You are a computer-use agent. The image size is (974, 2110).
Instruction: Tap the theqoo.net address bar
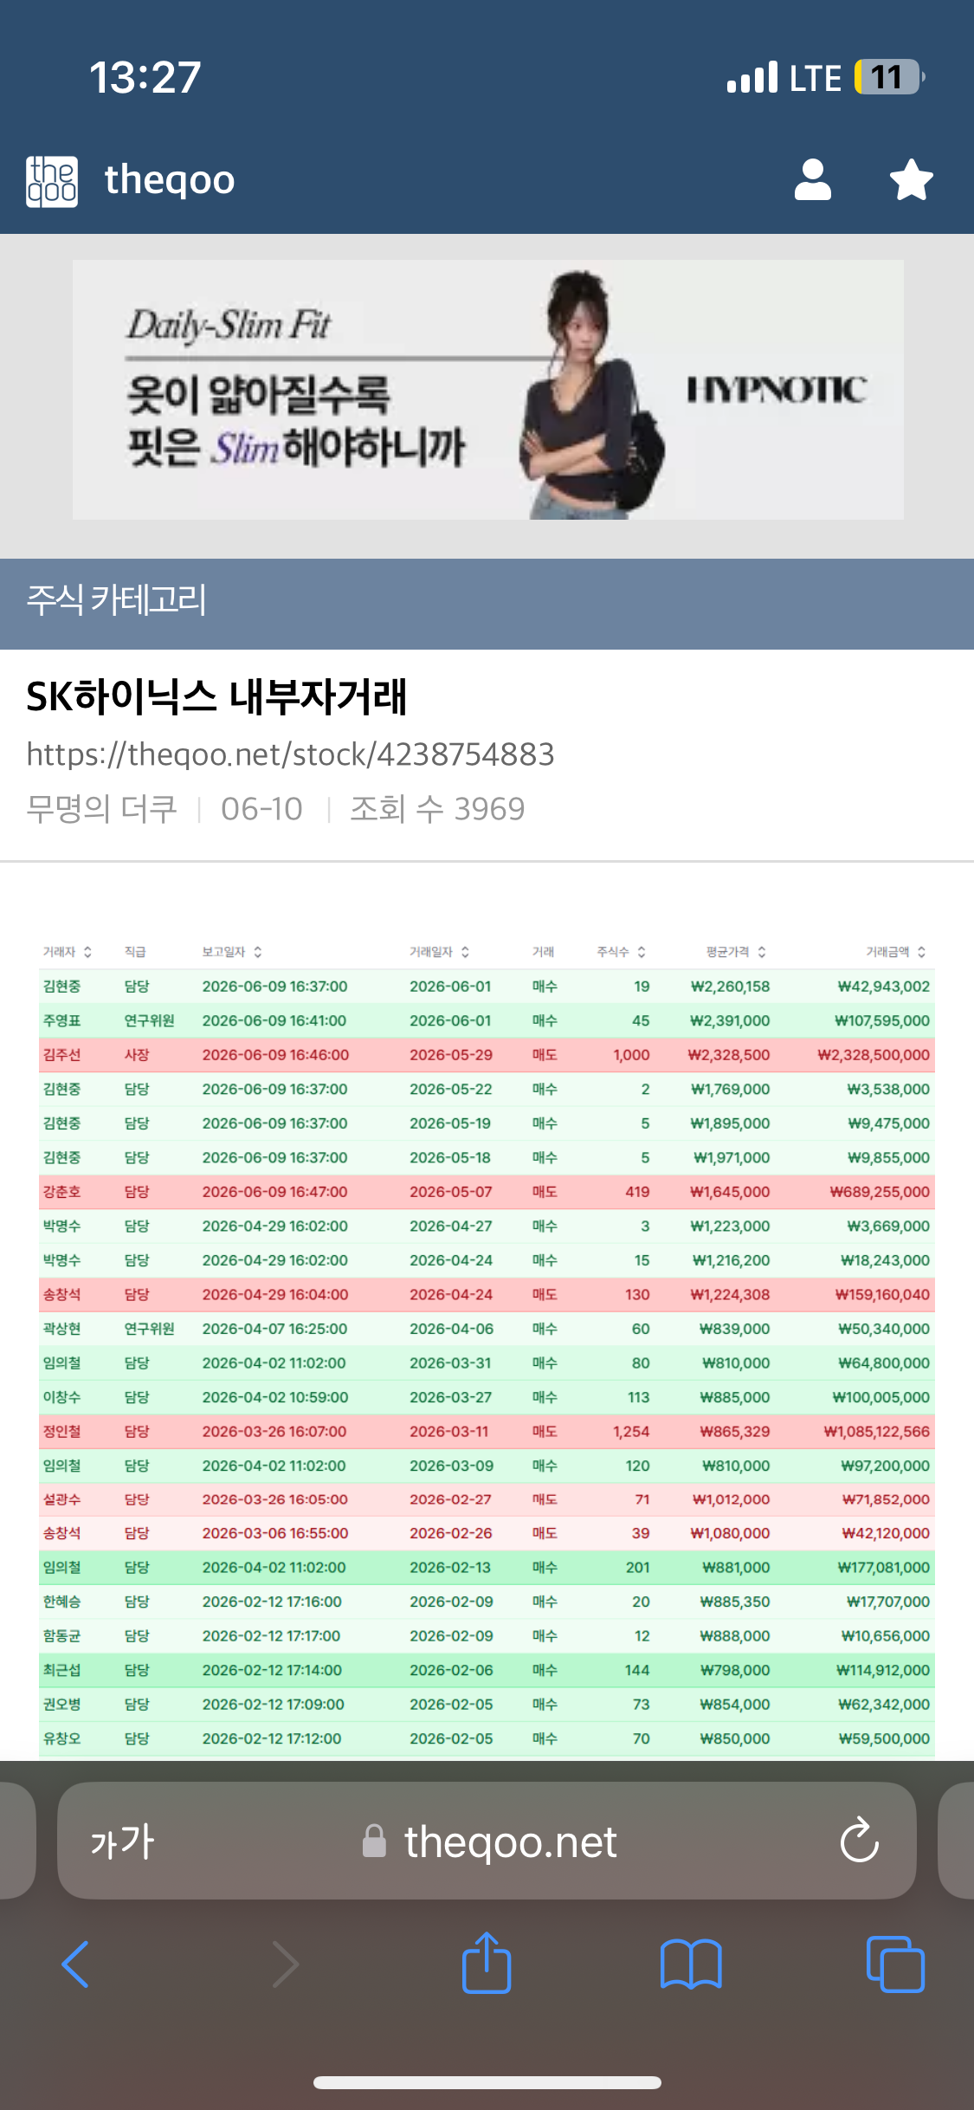pyautogui.click(x=487, y=1841)
